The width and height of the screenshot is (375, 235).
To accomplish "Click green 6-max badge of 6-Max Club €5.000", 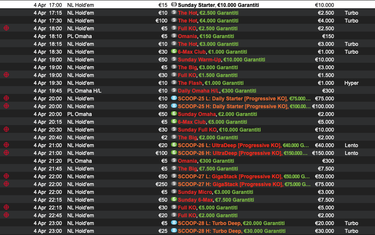I will pos(174,122).
